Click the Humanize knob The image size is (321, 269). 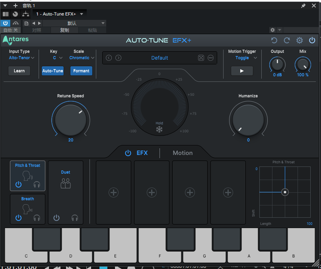pos(248,120)
